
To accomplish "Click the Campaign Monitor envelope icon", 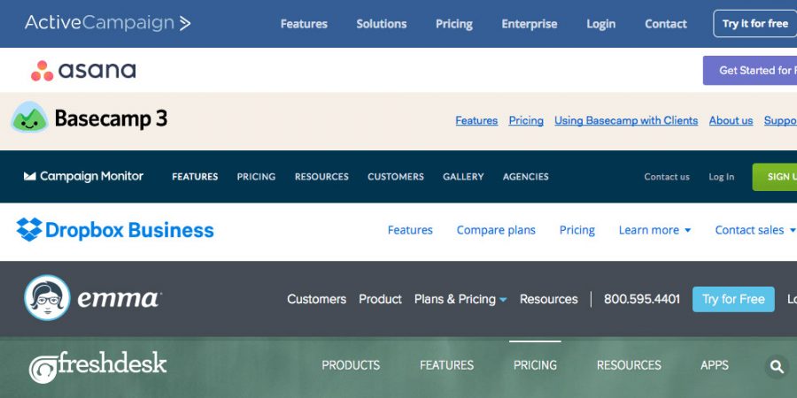I will [30, 176].
